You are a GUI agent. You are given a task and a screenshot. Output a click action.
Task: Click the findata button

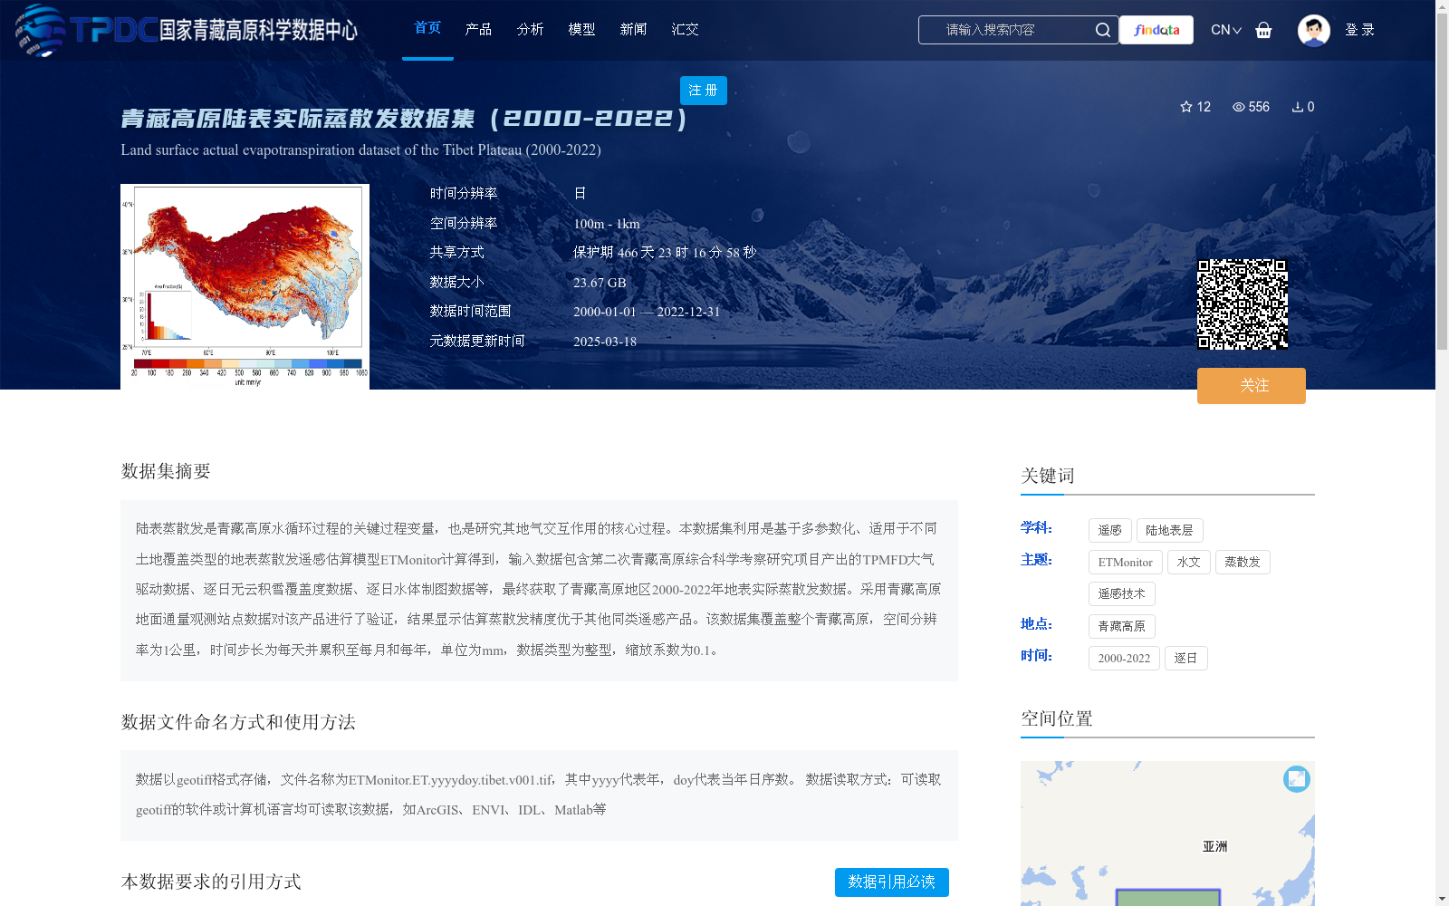point(1156,30)
